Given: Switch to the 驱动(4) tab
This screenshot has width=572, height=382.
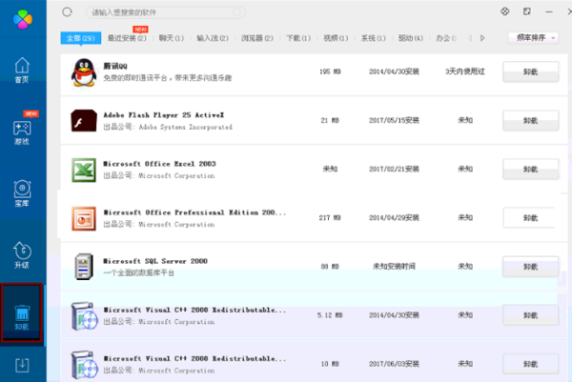Looking at the screenshot, I should [x=411, y=38].
